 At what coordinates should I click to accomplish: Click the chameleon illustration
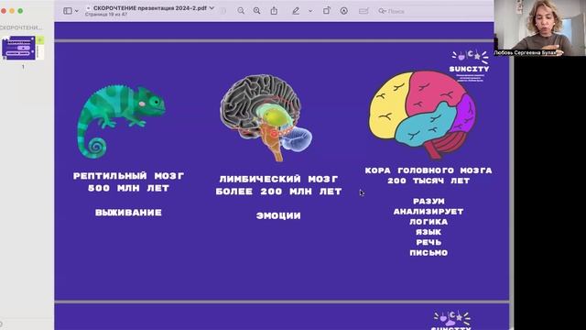pyautogui.click(x=122, y=121)
